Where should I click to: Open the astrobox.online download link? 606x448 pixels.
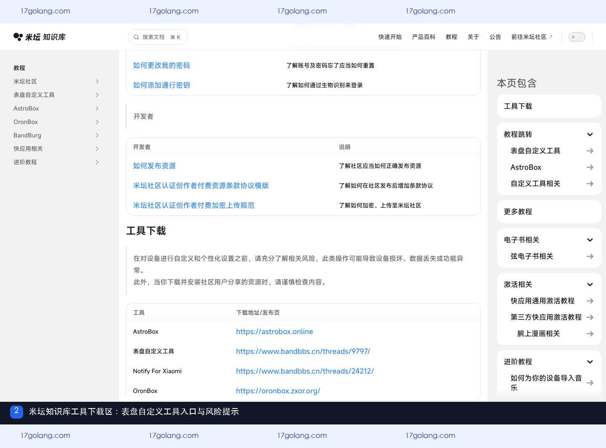[274, 332]
